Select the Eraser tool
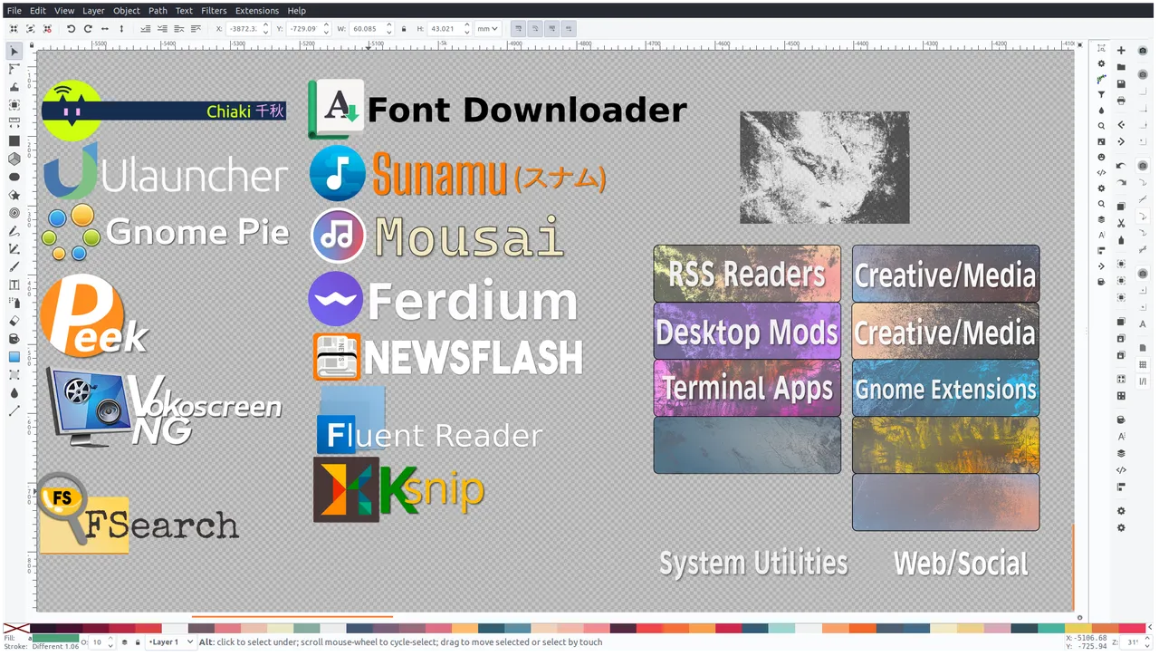Image resolution: width=1159 pixels, height=656 pixels. pos(14,321)
